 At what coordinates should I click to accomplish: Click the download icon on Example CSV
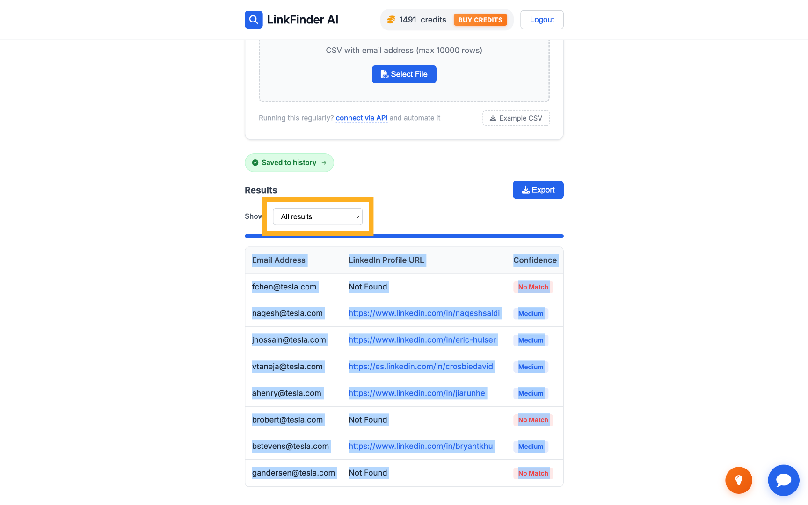[x=493, y=118]
